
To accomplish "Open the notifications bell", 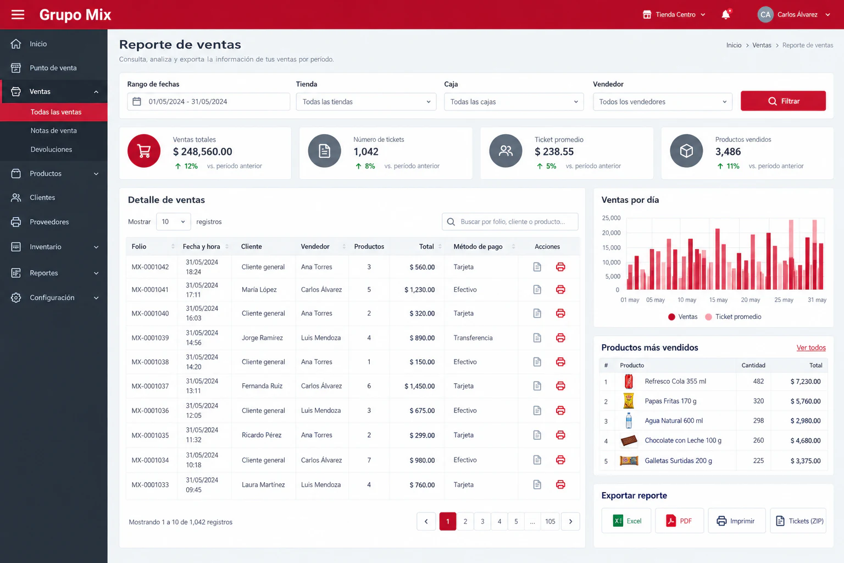I will point(726,14).
